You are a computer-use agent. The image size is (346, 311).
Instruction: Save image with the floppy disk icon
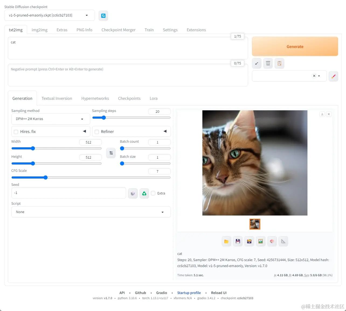click(x=238, y=241)
